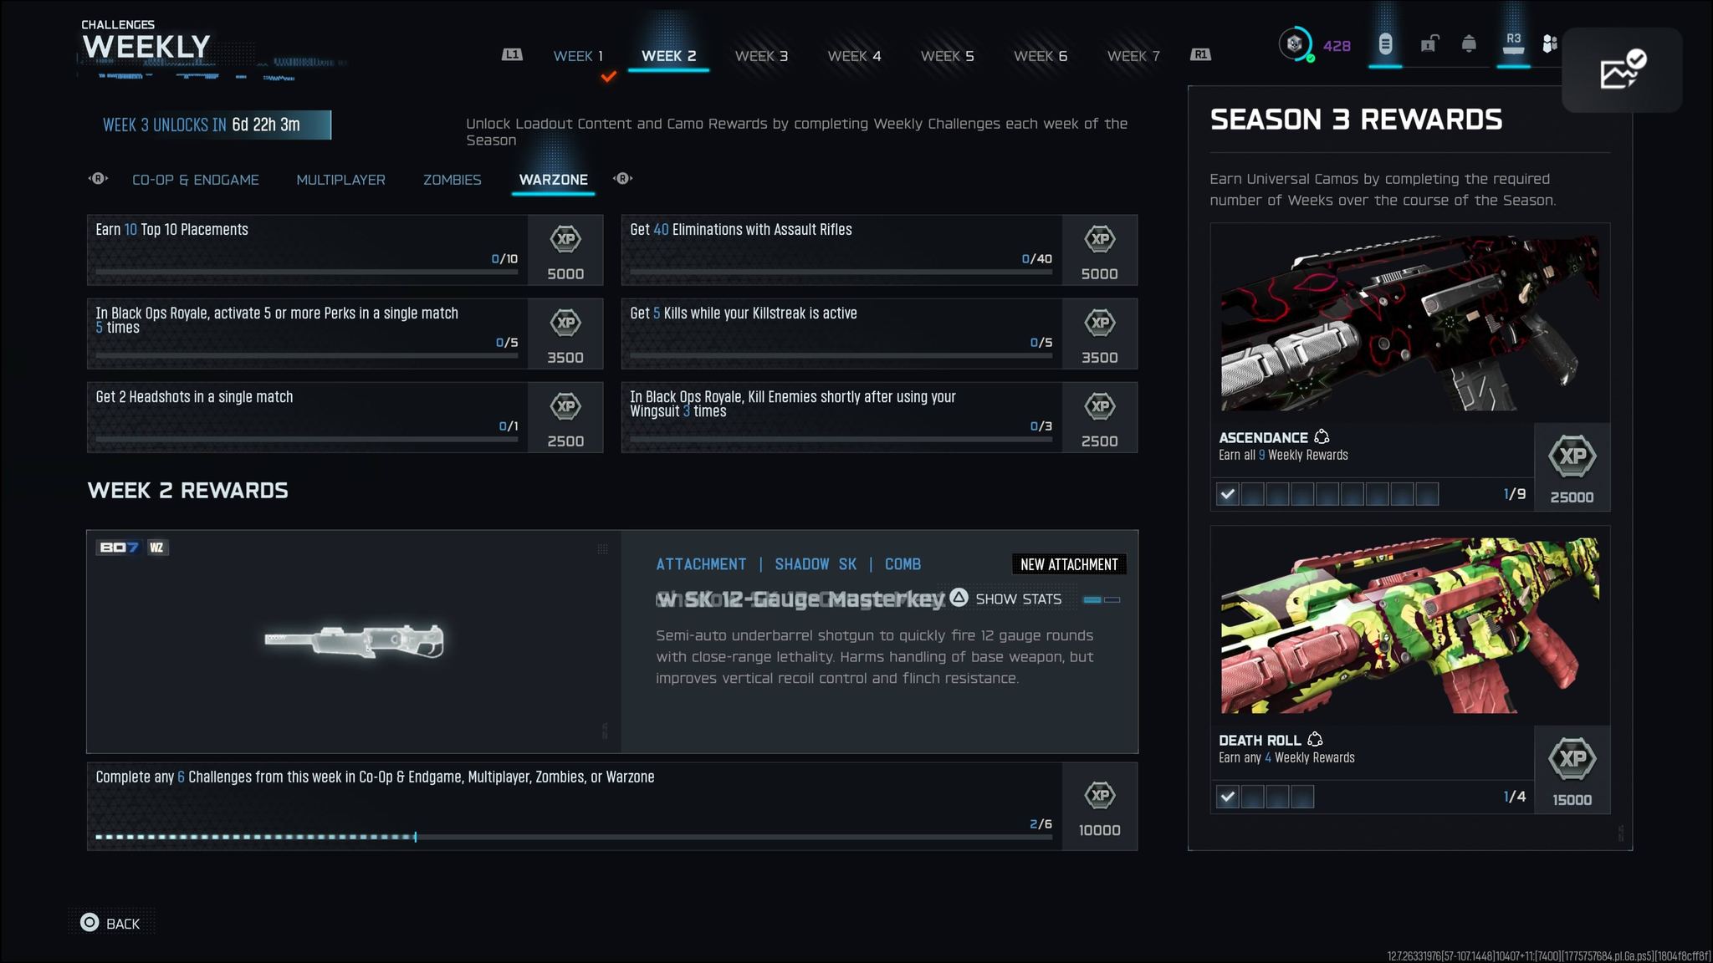Click universal camo icon beside Ascendance
Screen dimensions: 1713x963
pyautogui.click(x=1322, y=436)
